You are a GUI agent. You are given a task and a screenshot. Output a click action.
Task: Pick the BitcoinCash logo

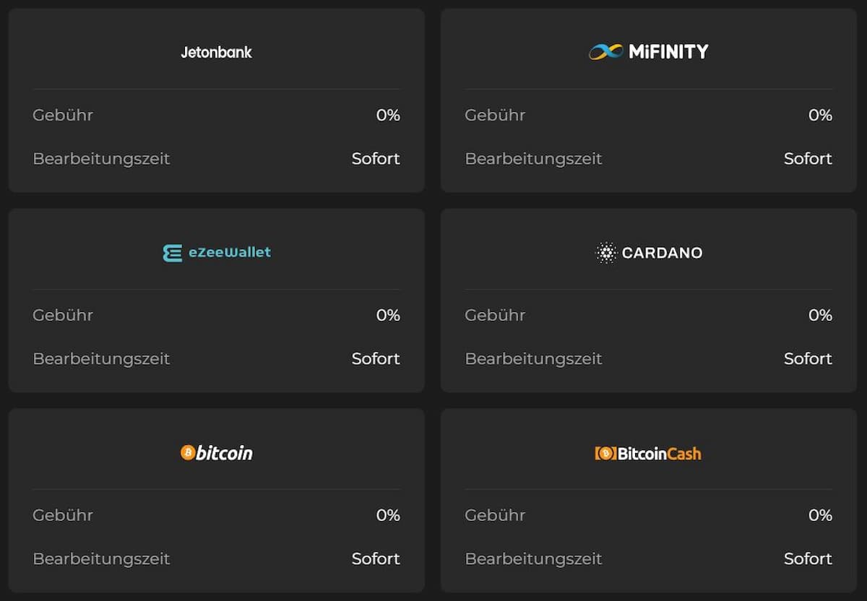(x=648, y=453)
